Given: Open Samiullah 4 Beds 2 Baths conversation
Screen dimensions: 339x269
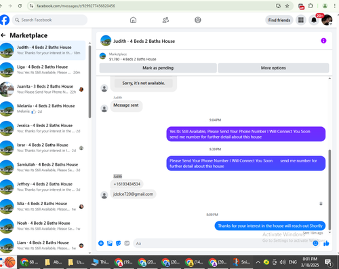Looking at the screenshot, I should coord(43,167).
